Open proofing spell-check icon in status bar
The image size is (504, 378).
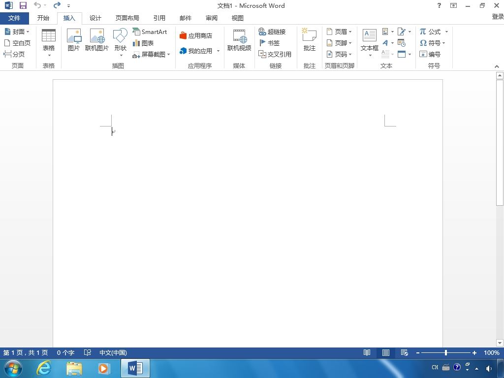tap(88, 352)
